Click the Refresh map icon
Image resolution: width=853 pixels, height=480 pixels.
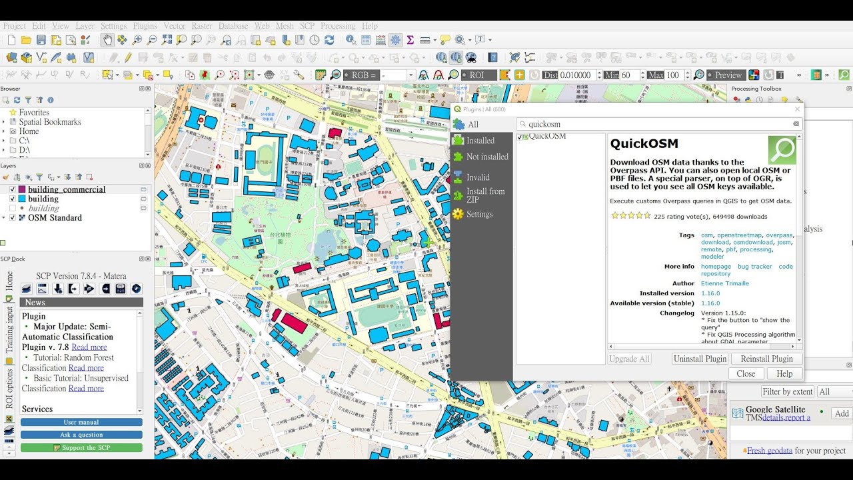click(x=329, y=40)
